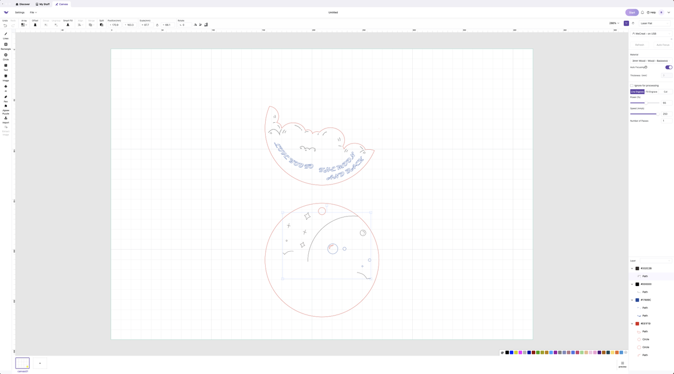Screen dimensions: 674x374
Task: Click the Auto Focus button
Action: [662, 44]
